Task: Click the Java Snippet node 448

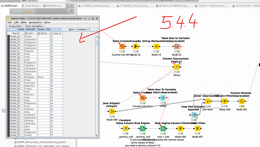Action: coord(112,111)
